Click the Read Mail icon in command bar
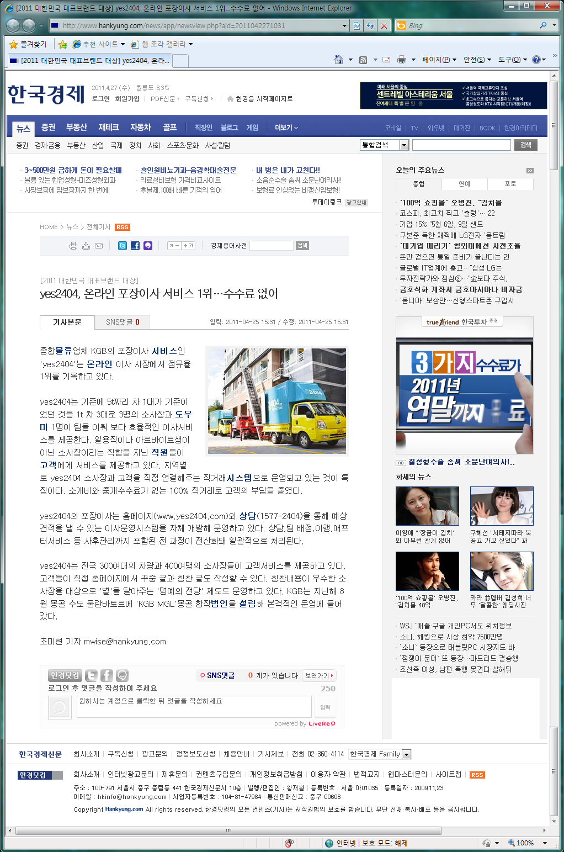The image size is (564, 852). 386,60
